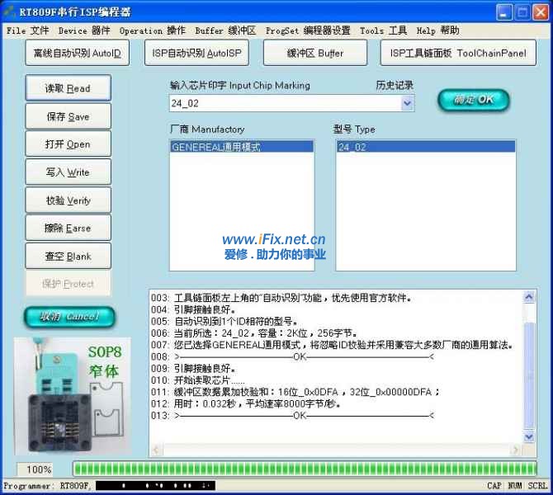Image resolution: width=553 pixels, height=495 pixels.
Task: Click the 写入 Write button
Action: (x=68, y=172)
